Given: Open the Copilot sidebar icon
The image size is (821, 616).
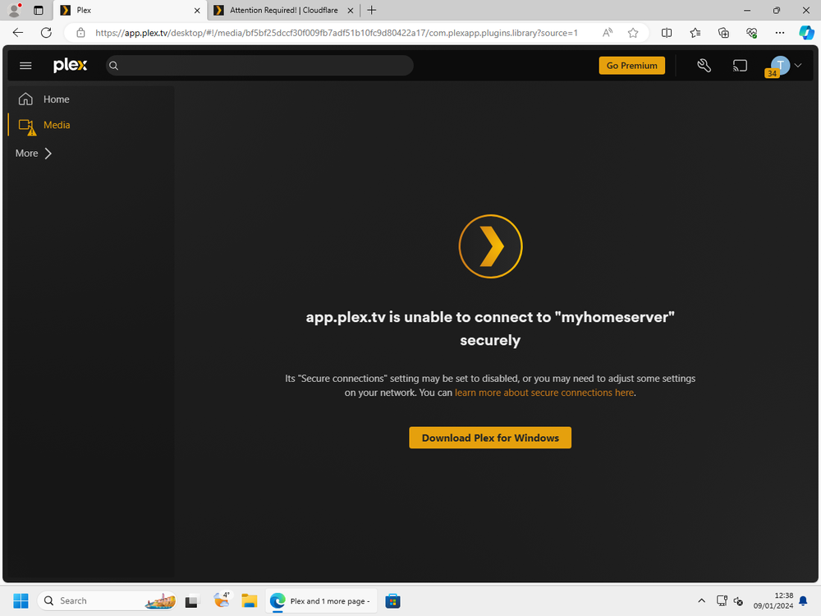Looking at the screenshot, I should [x=806, y=33].
